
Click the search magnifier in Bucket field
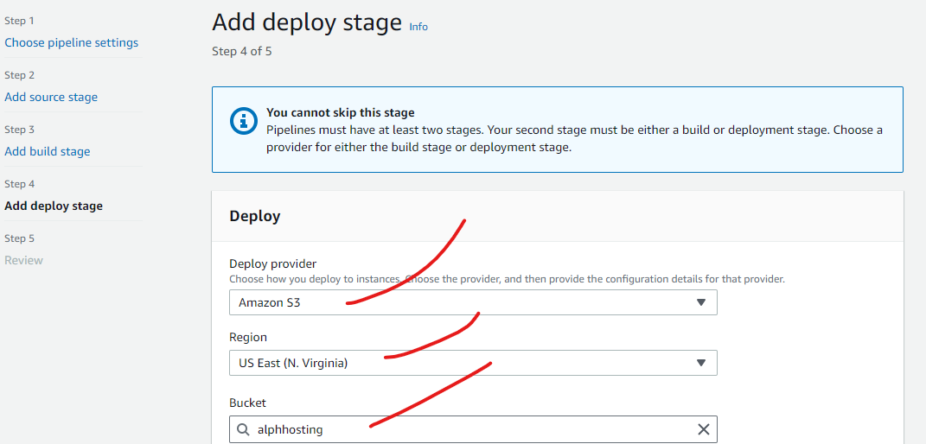243,429
